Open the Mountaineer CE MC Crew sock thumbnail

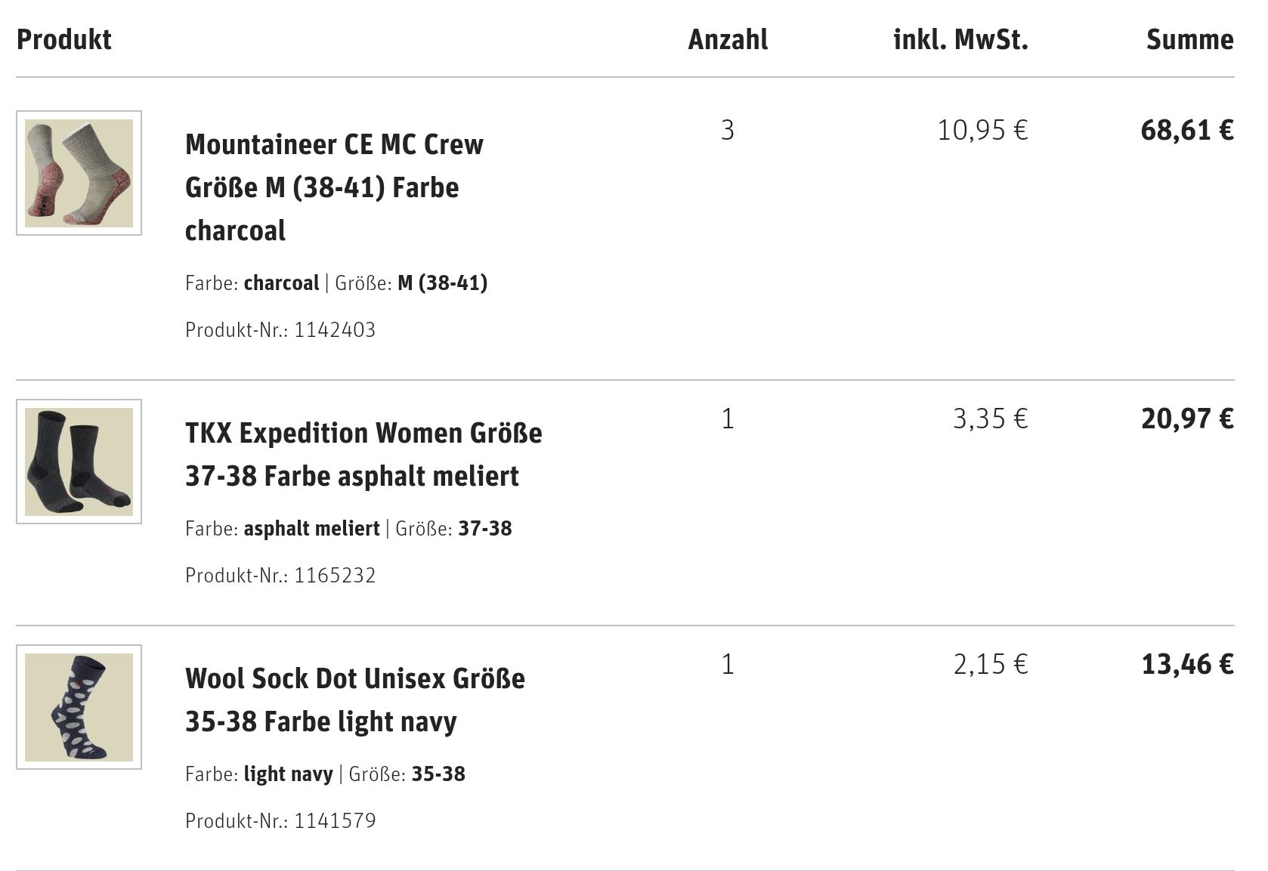pos(79,173)
